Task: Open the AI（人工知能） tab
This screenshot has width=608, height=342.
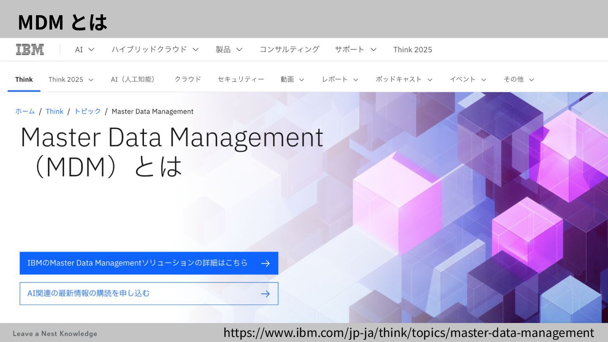Action: tap(133, 79)
